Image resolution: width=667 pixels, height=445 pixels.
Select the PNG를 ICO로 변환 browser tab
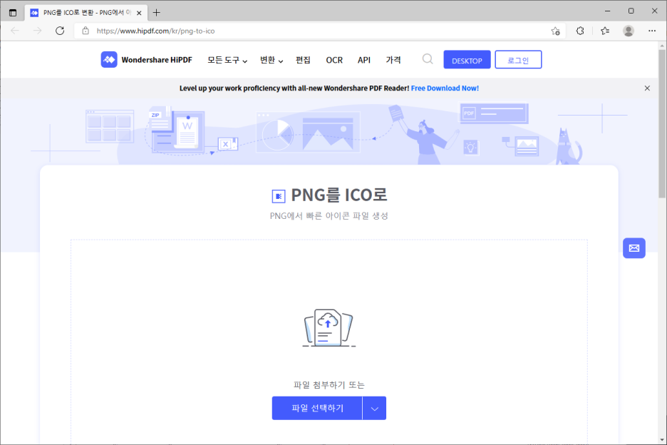click(x=86, y=13)
